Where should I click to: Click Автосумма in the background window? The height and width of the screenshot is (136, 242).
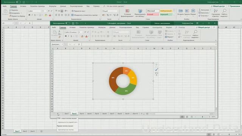204,10
